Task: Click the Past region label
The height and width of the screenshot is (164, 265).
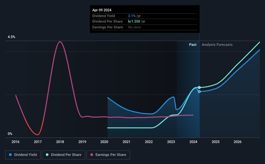Action: [x=193, y=45]
